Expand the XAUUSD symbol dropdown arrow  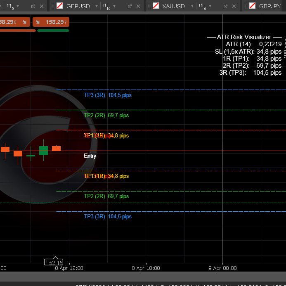pyautogui.click(x=193, y=6)
